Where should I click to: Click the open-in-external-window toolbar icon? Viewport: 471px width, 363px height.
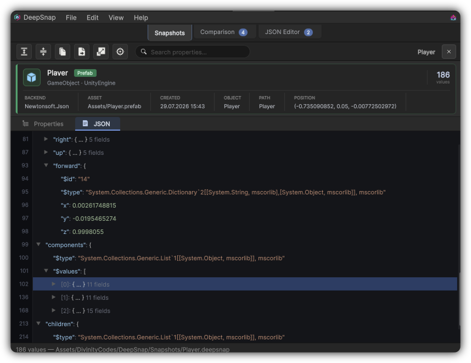tap(101, 52)
